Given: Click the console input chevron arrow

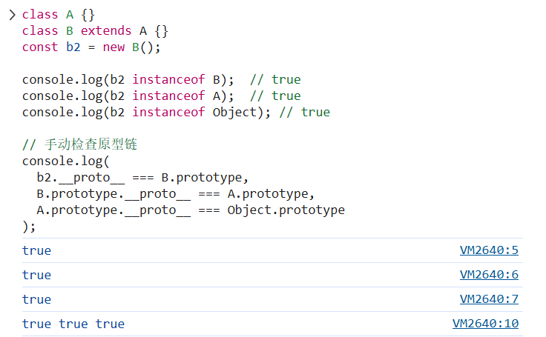Looking at the screenshot, I should point(13,15).
